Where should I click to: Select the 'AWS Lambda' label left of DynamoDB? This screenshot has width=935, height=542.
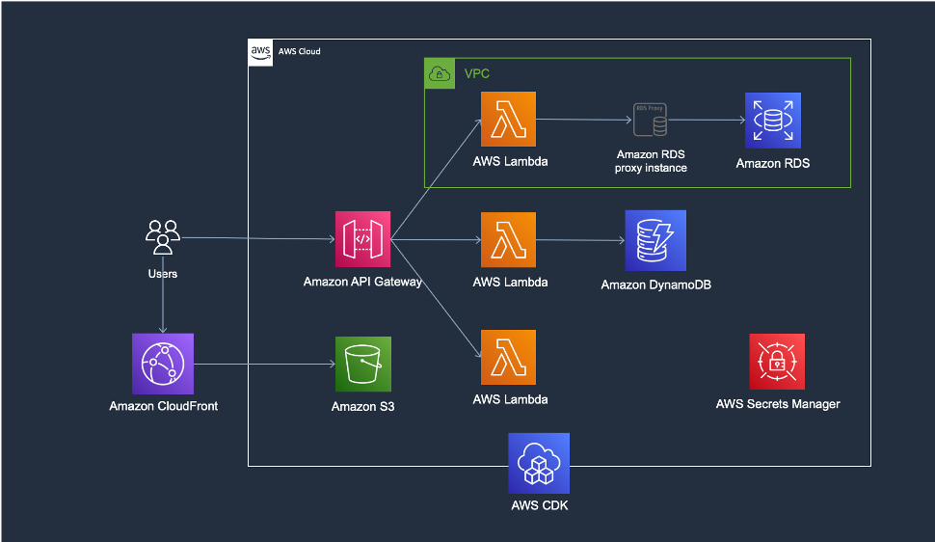tap(510, 282)
